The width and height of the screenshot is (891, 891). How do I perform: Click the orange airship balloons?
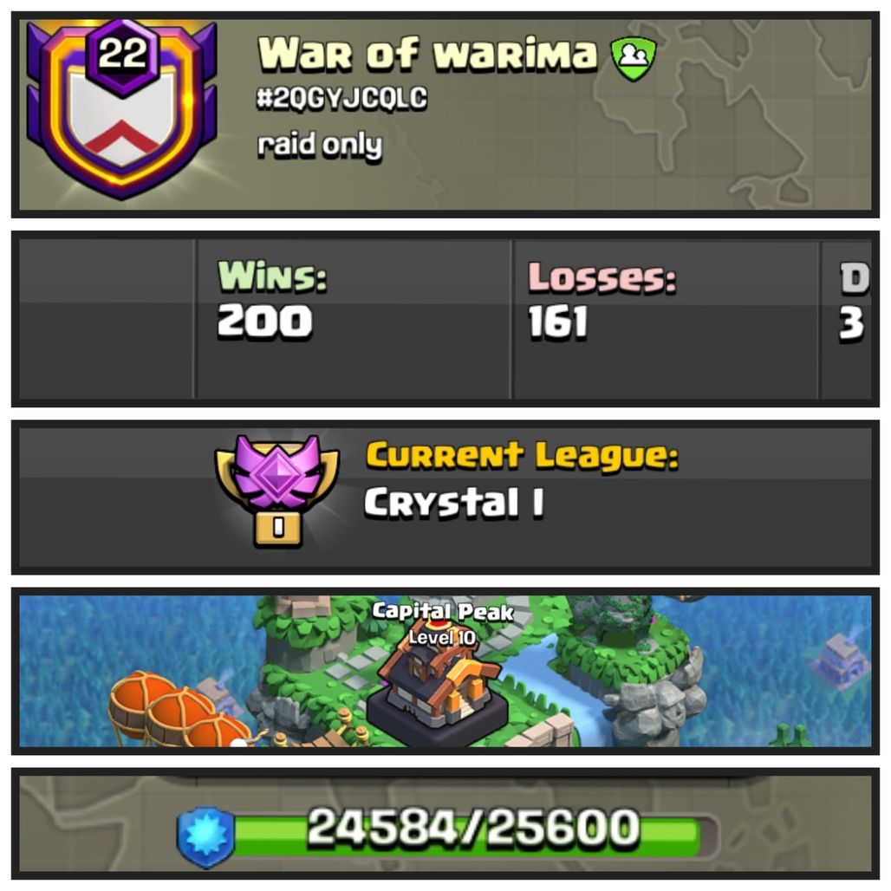pyautogui.click(x=178, y=711)
